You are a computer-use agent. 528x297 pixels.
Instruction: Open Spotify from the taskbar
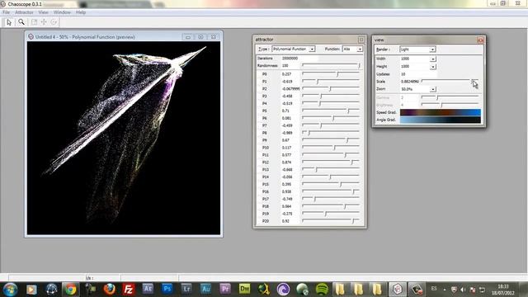click(322, 290)
